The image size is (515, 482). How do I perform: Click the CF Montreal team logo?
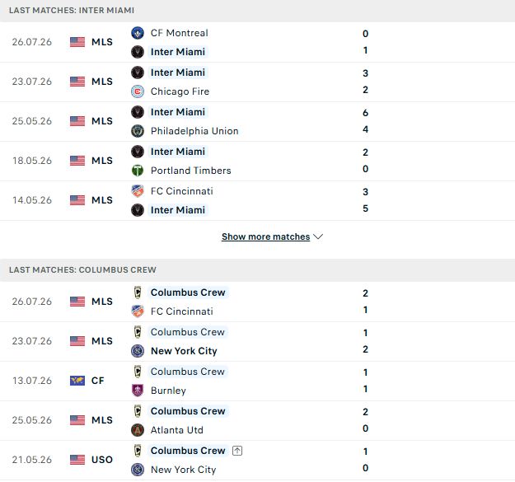click(x=138, y=33)
